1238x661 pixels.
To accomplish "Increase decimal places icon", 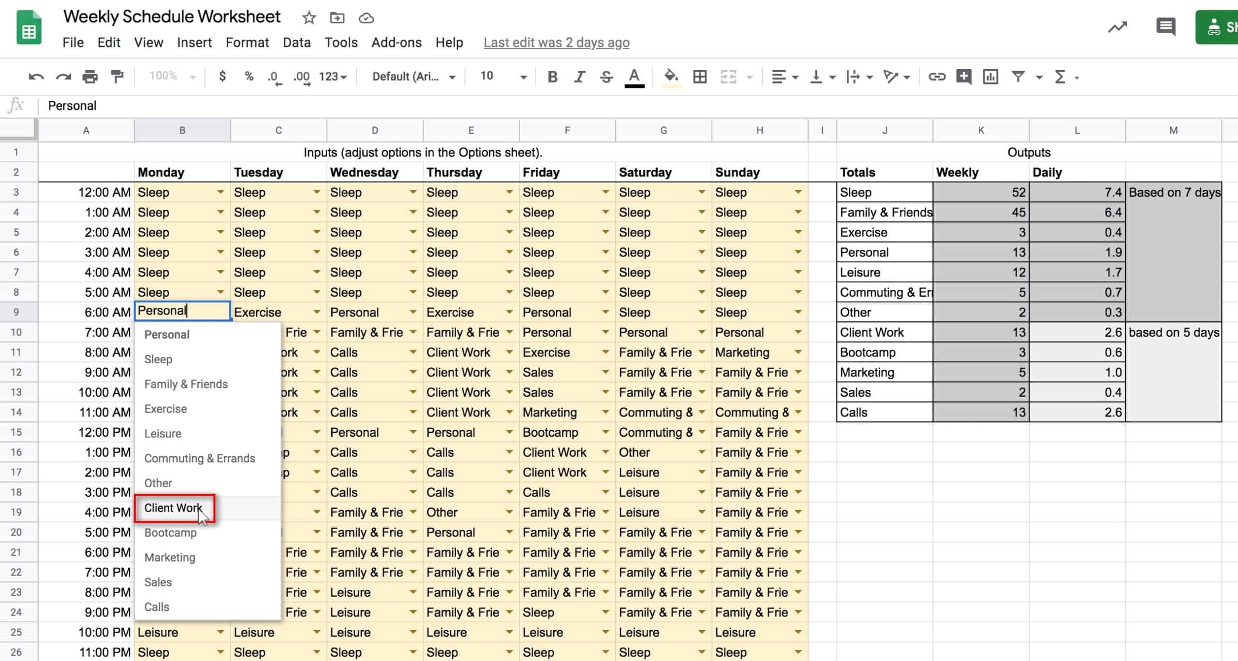I will coord(302,77).
